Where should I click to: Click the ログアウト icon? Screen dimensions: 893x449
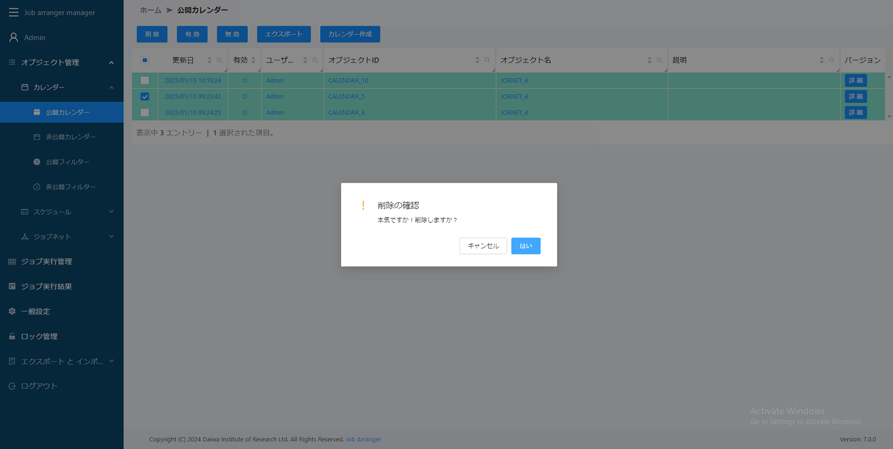[x=11, y=386]
